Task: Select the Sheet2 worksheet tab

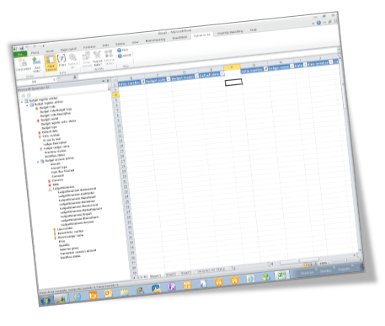Action: [171, 275]
